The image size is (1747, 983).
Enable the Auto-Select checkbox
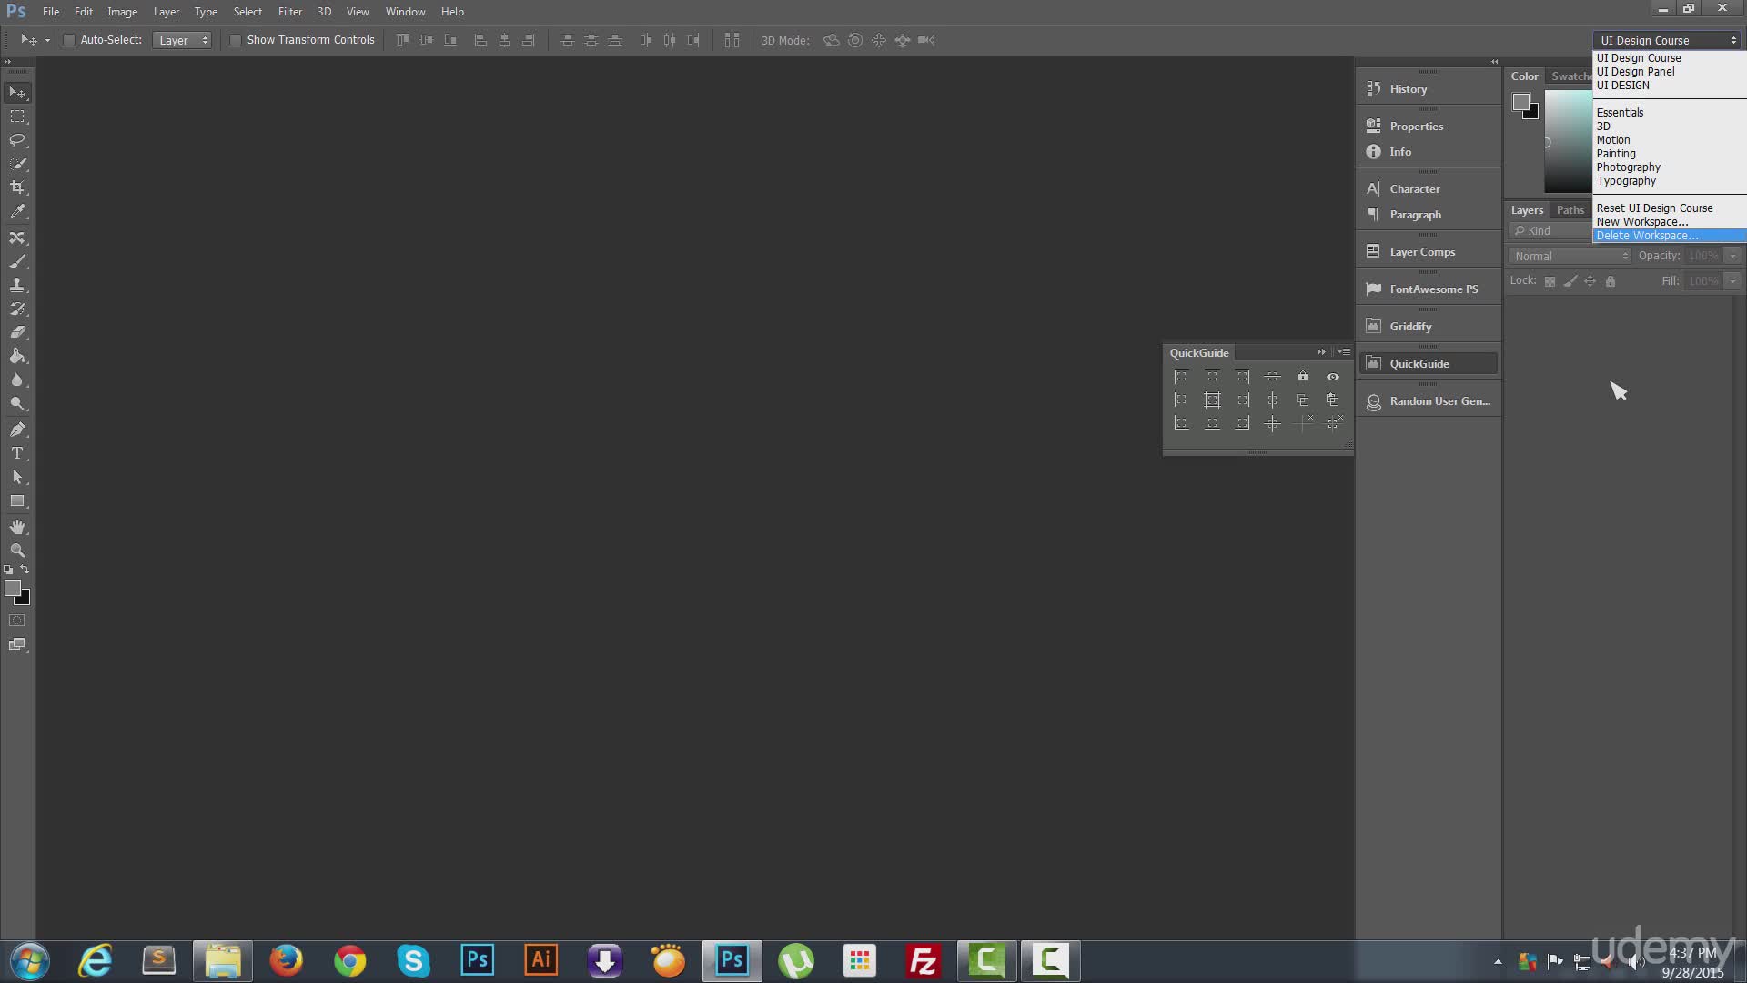pos(69,40)
